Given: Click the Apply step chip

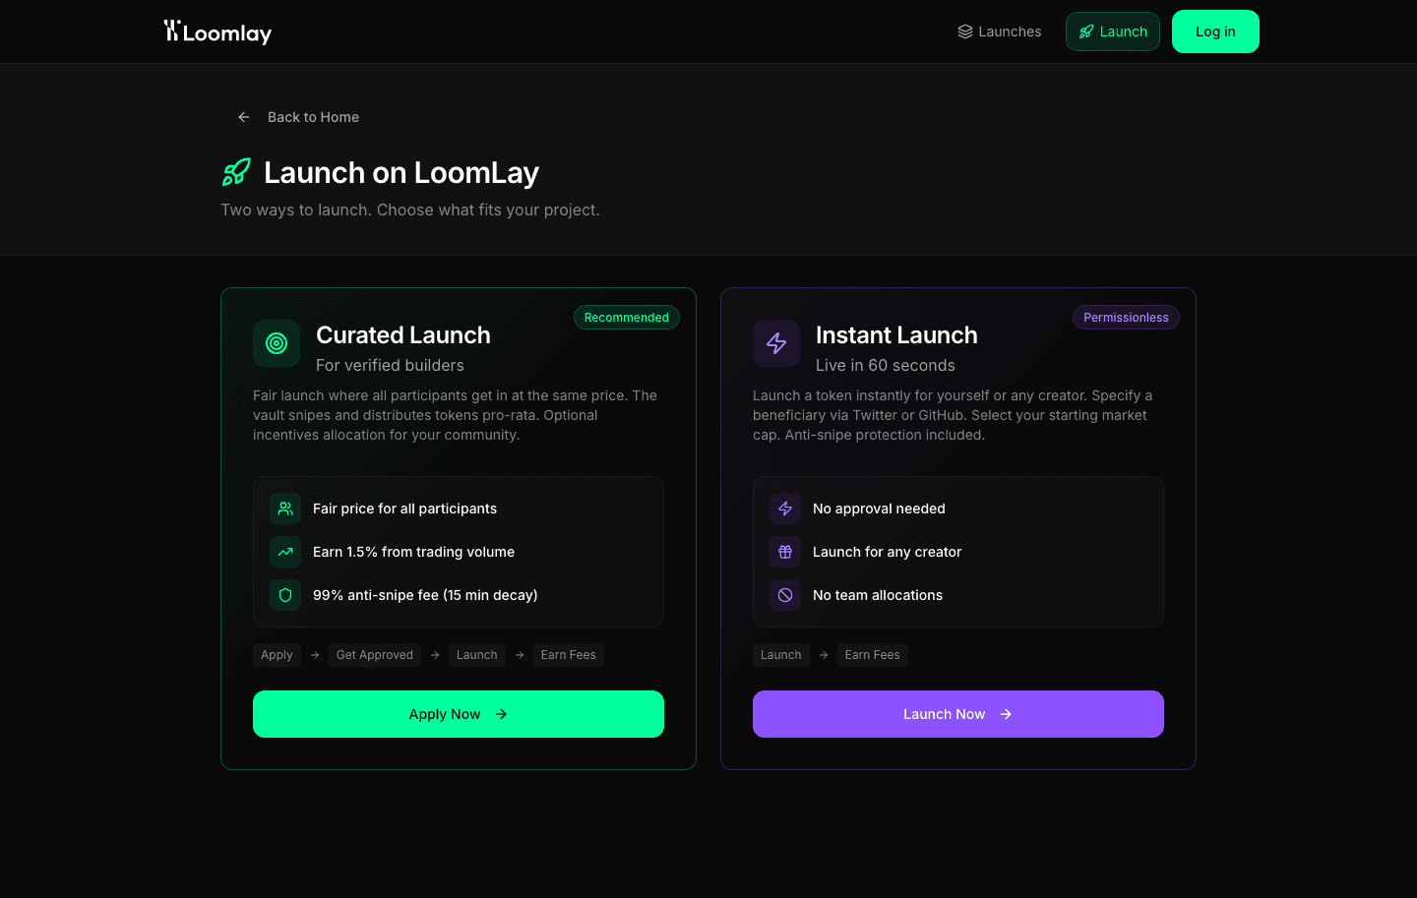Looking at the screenshot, I should click(277, 655).
